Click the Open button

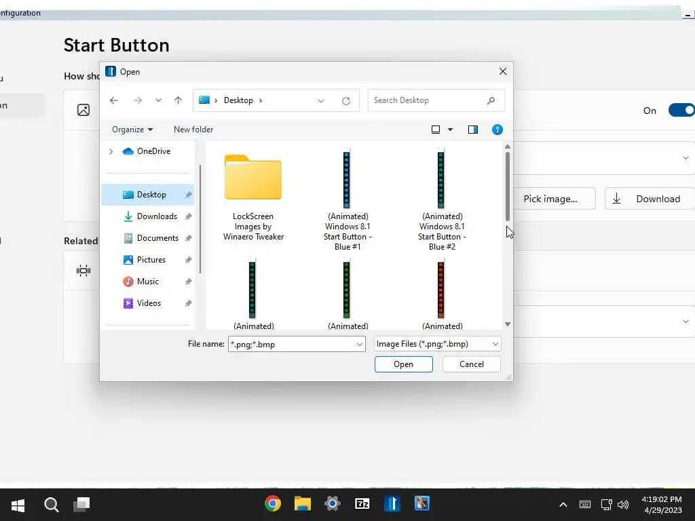coord(403,364)
